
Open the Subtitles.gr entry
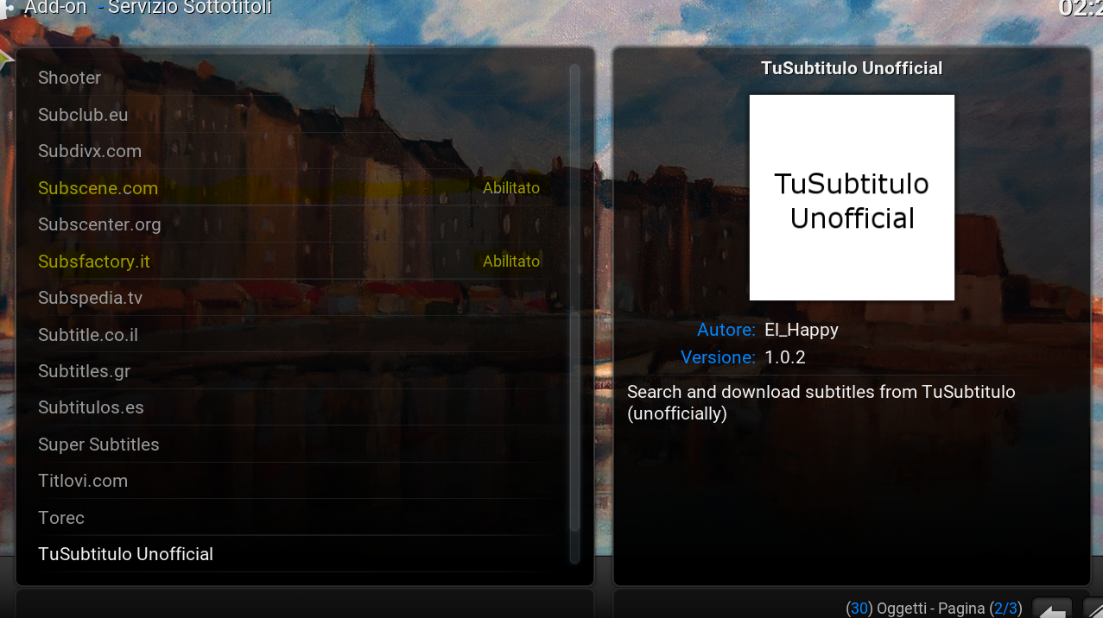point(294,371)
